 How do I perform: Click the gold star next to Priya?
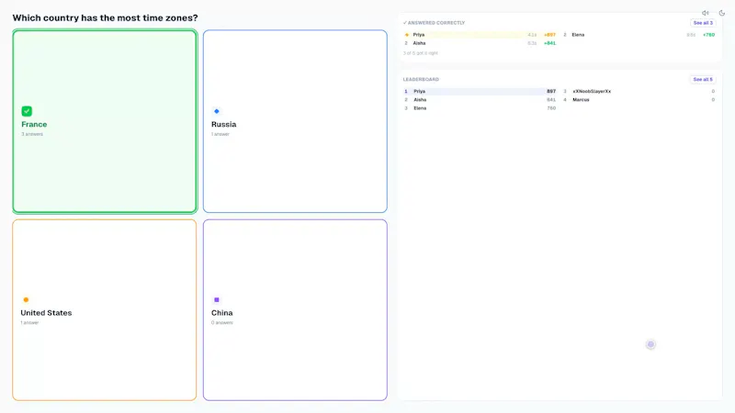[406, 35]
